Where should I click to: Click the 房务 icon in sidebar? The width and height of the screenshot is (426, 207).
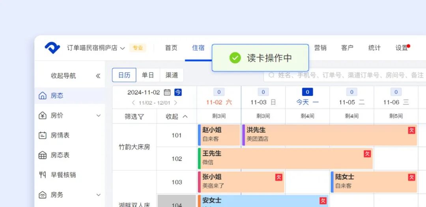43,195
